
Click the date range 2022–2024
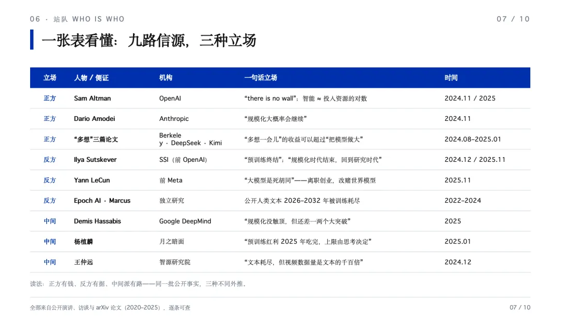[463, 200]
